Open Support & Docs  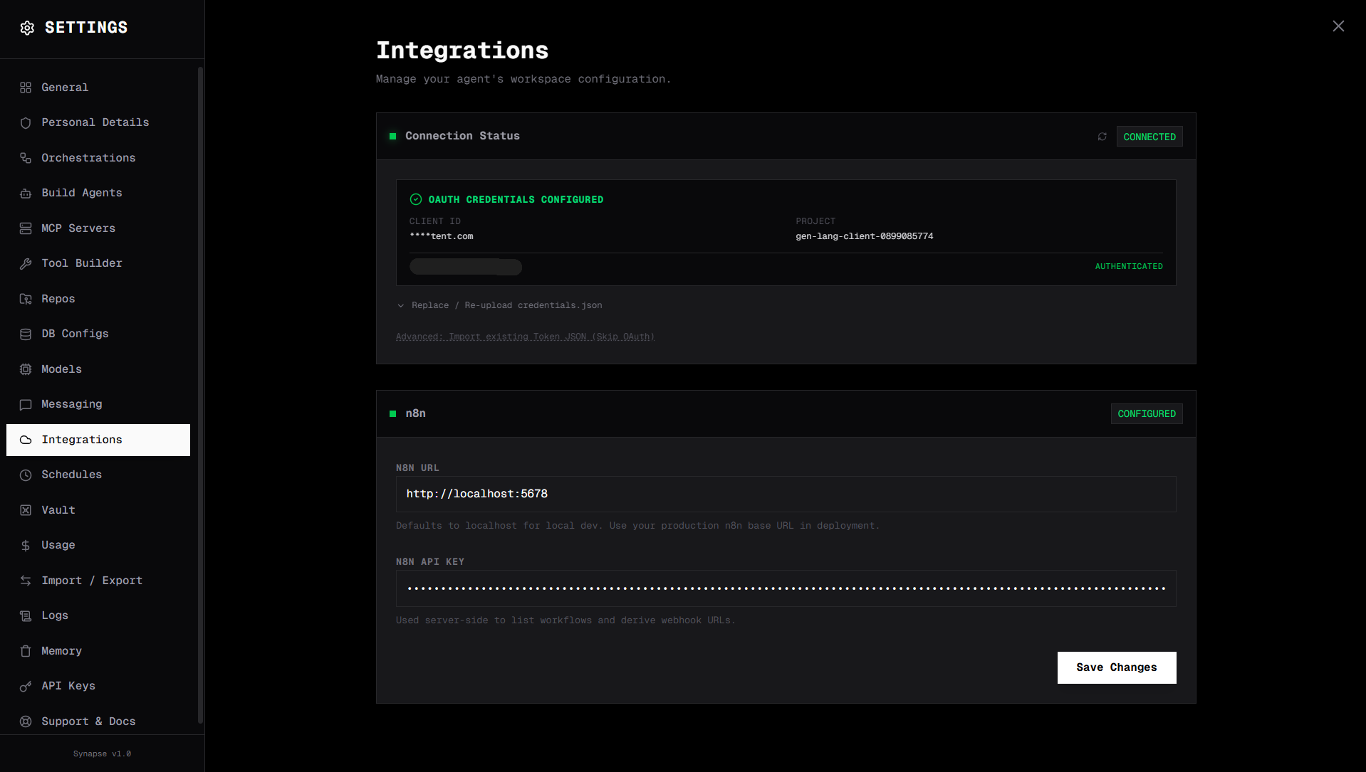coord(98,721)
